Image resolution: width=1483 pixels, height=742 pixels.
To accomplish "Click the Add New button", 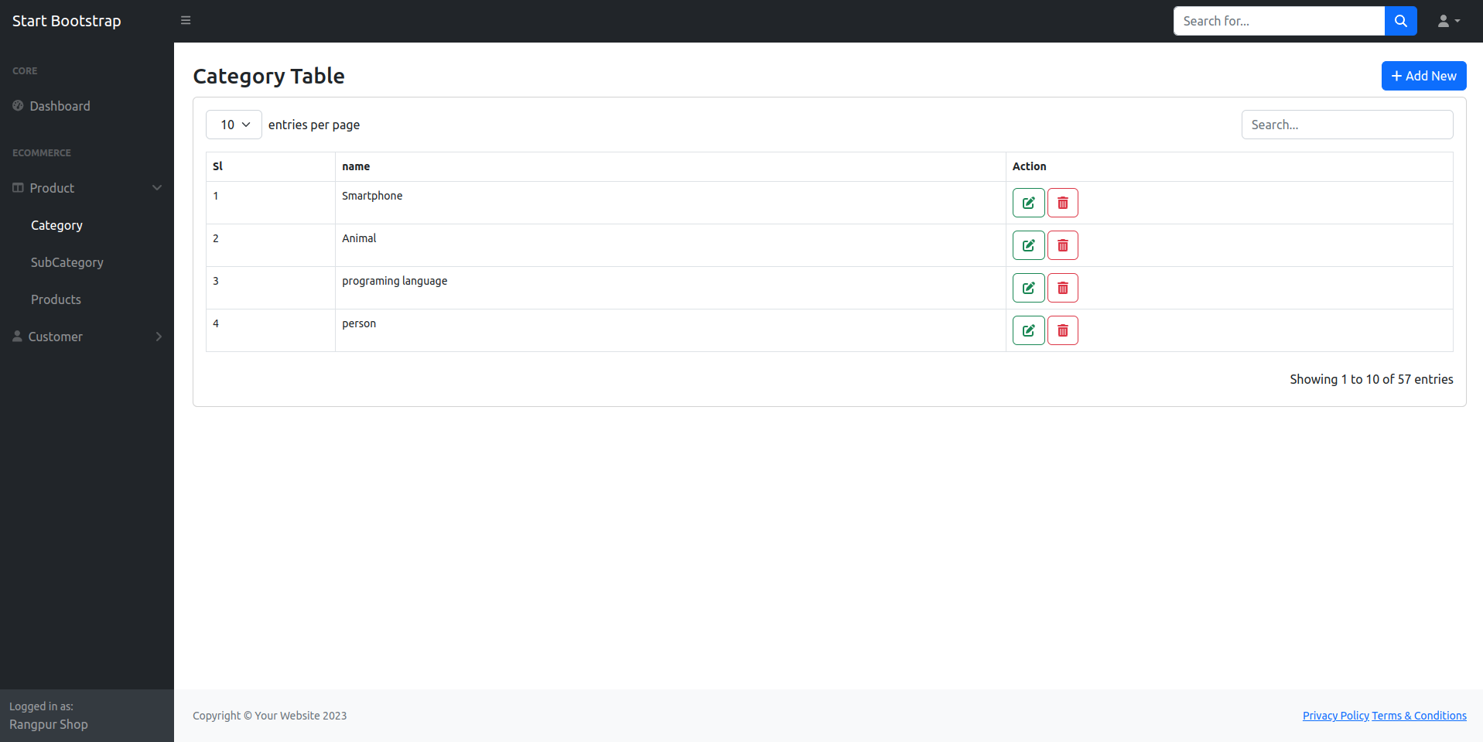I will [1423, 76].
